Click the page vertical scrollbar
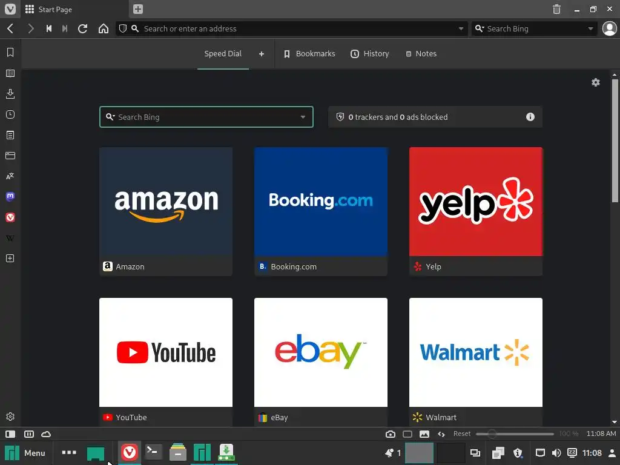The width and height of the screenshot is (620, 465). point(615,141)
